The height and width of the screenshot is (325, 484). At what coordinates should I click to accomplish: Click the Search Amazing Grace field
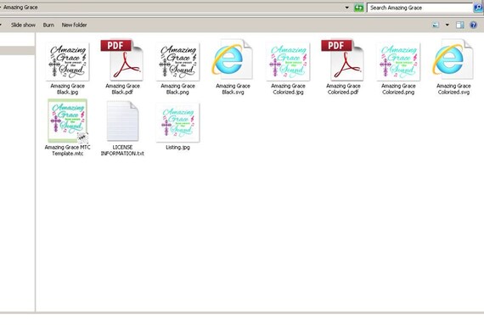point(419,8)
